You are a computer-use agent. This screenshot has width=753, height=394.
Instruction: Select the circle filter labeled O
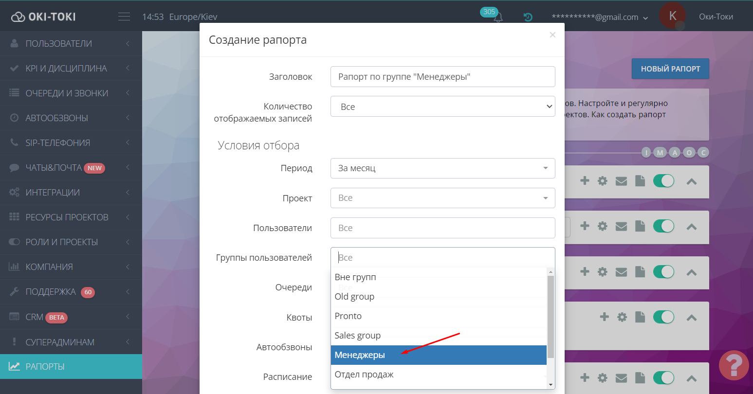(689, 153)
